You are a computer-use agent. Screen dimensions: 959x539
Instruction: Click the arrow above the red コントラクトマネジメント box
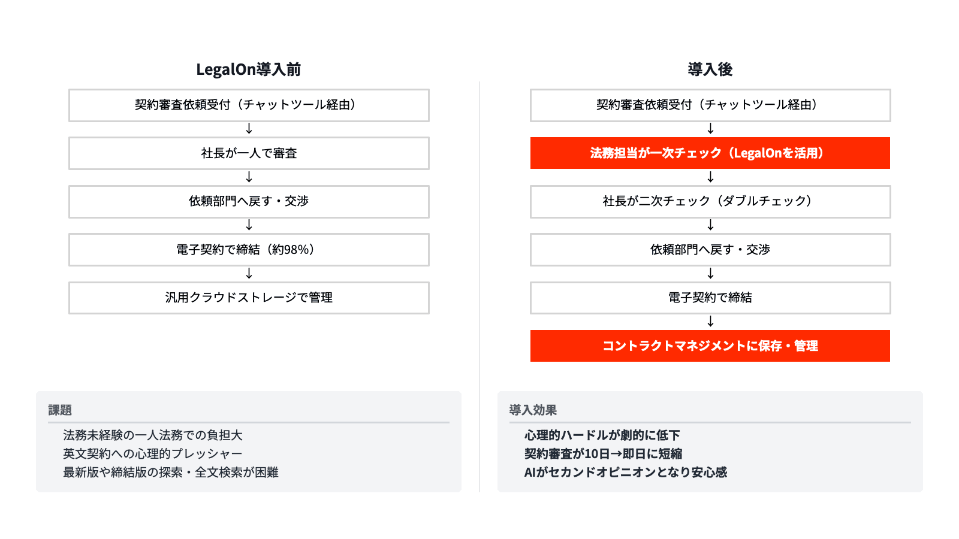(710, 322)
